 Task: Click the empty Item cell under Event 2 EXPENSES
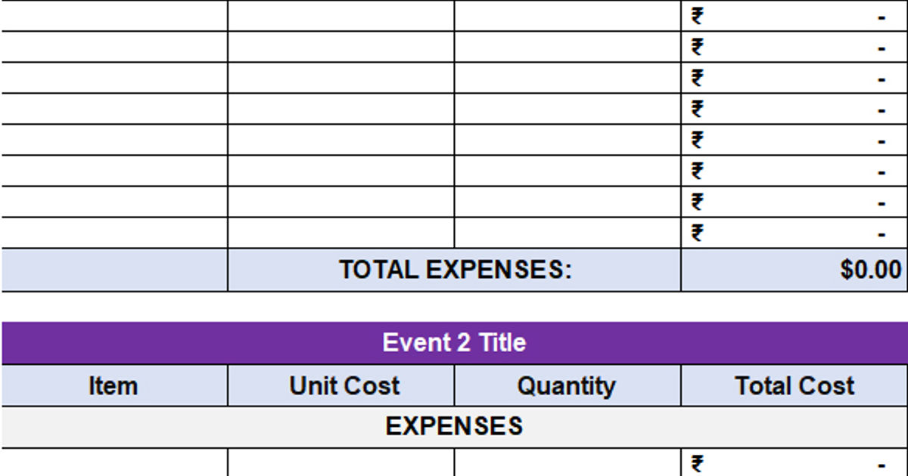coord(114,462)
